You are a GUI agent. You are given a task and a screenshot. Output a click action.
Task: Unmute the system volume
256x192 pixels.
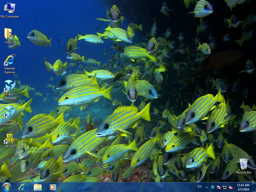coord(231,187)
